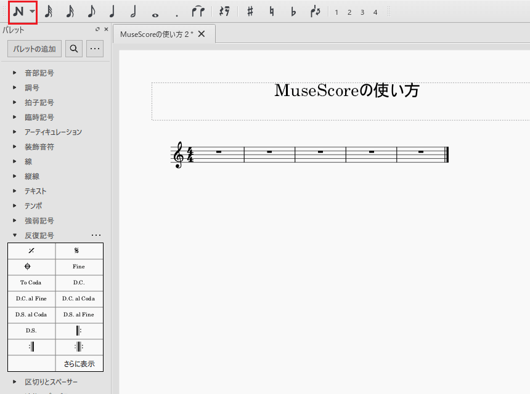The image size is (530, 394).
Task: Select the D.S. al Fine marking
Action: click(79, 315)
